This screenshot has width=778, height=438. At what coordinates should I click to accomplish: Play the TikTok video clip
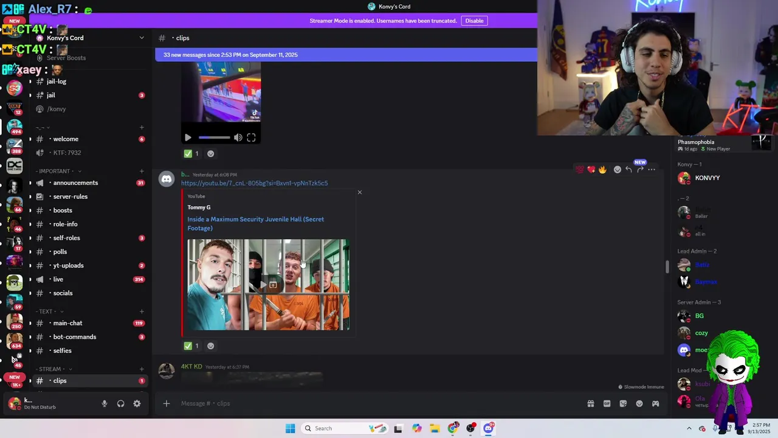point(188,137)
